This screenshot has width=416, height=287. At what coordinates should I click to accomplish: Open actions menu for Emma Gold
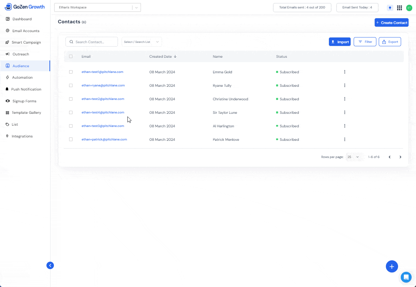coord(345,72)
